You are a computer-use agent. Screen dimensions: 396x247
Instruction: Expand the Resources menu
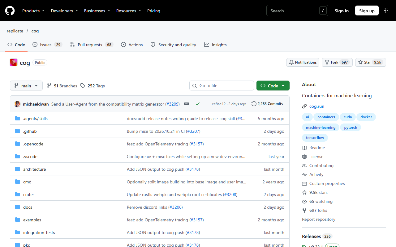129,11
